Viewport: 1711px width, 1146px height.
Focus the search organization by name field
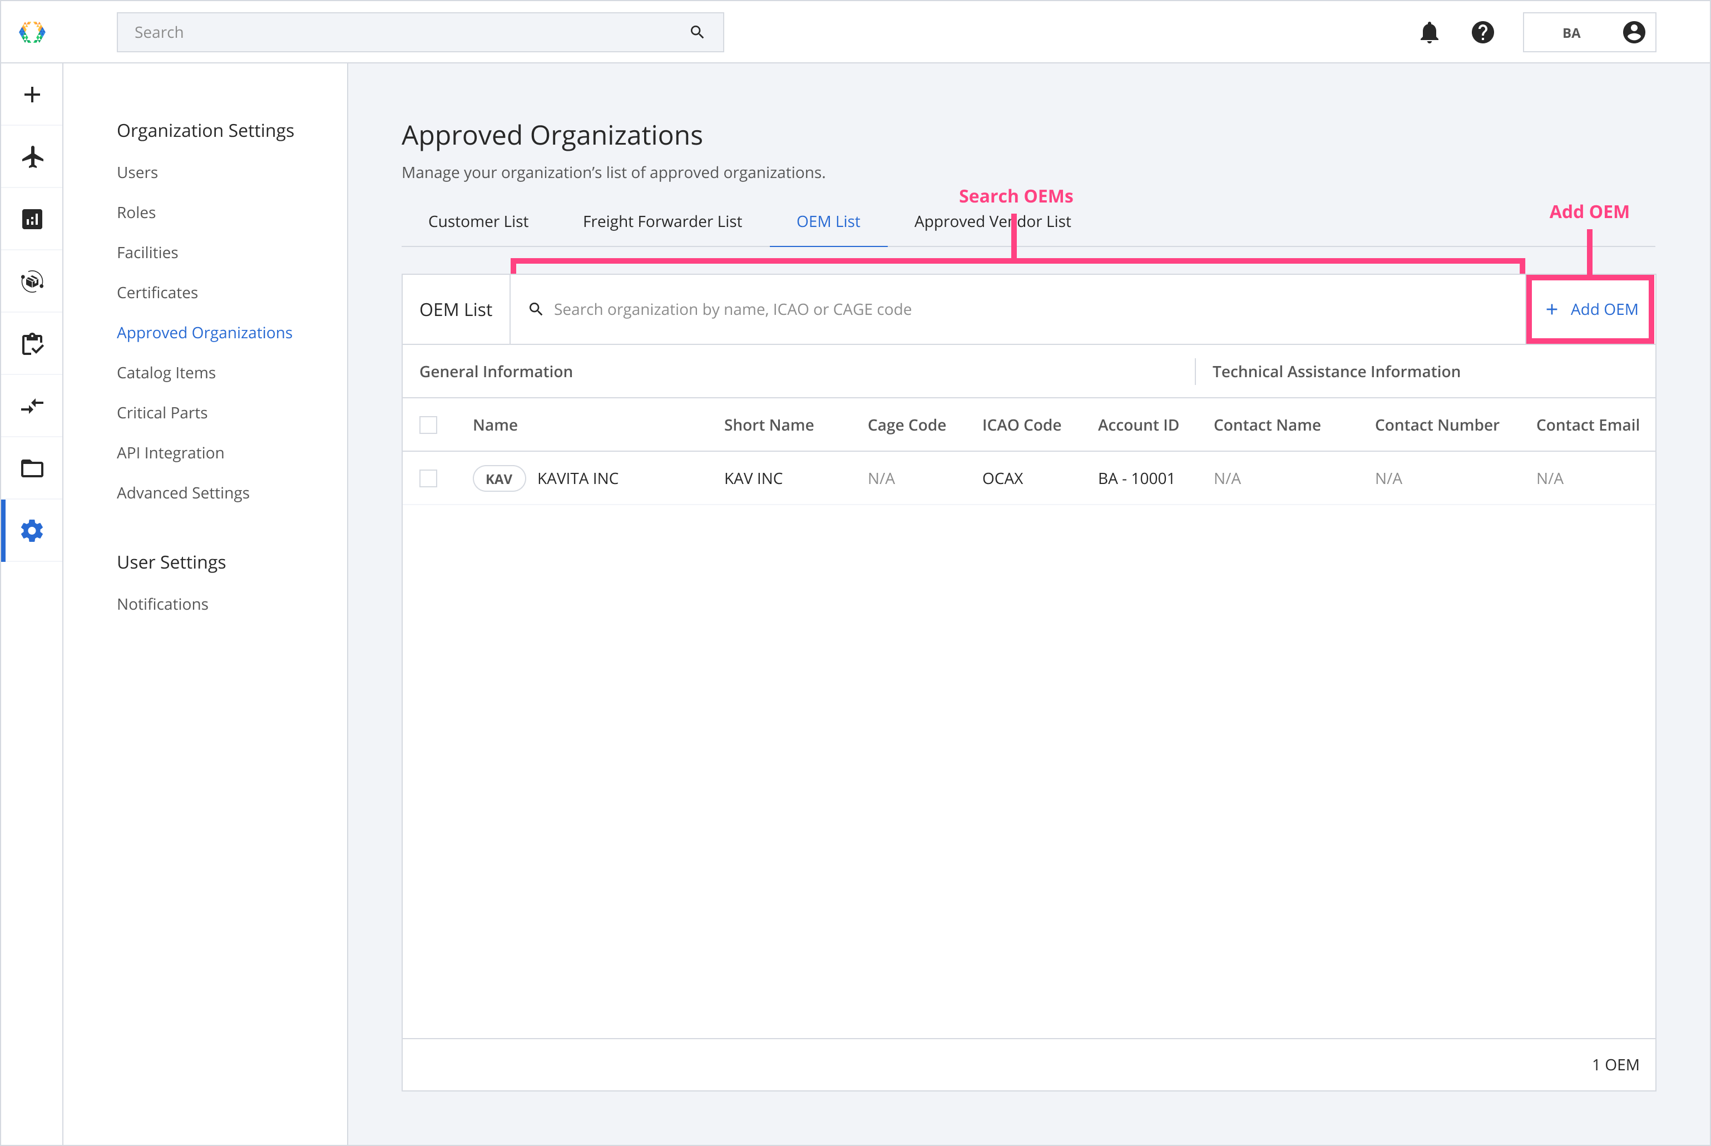(x=1017, y=309)
